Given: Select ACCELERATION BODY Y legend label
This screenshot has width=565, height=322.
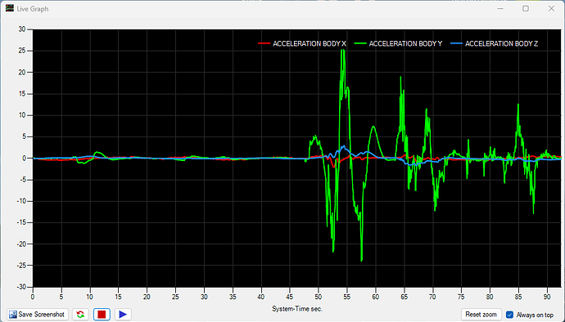Looking at the screenshot, I should pos(405,44).
